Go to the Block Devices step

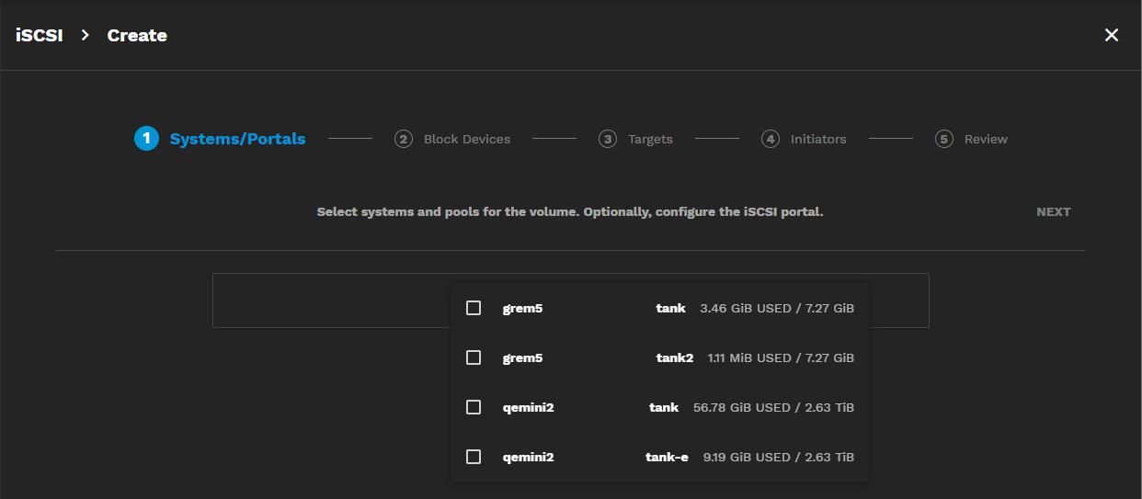(466, 139)
